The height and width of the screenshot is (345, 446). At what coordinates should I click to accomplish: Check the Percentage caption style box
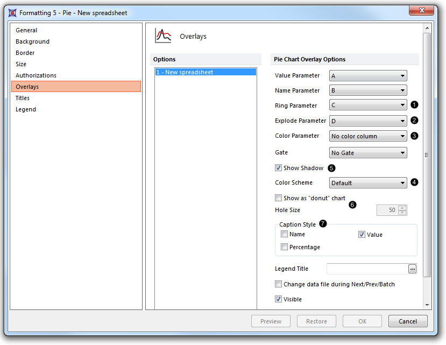[284, 247]
